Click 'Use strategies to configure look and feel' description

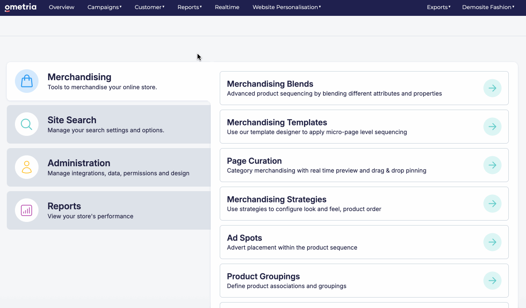coord(304,209)
